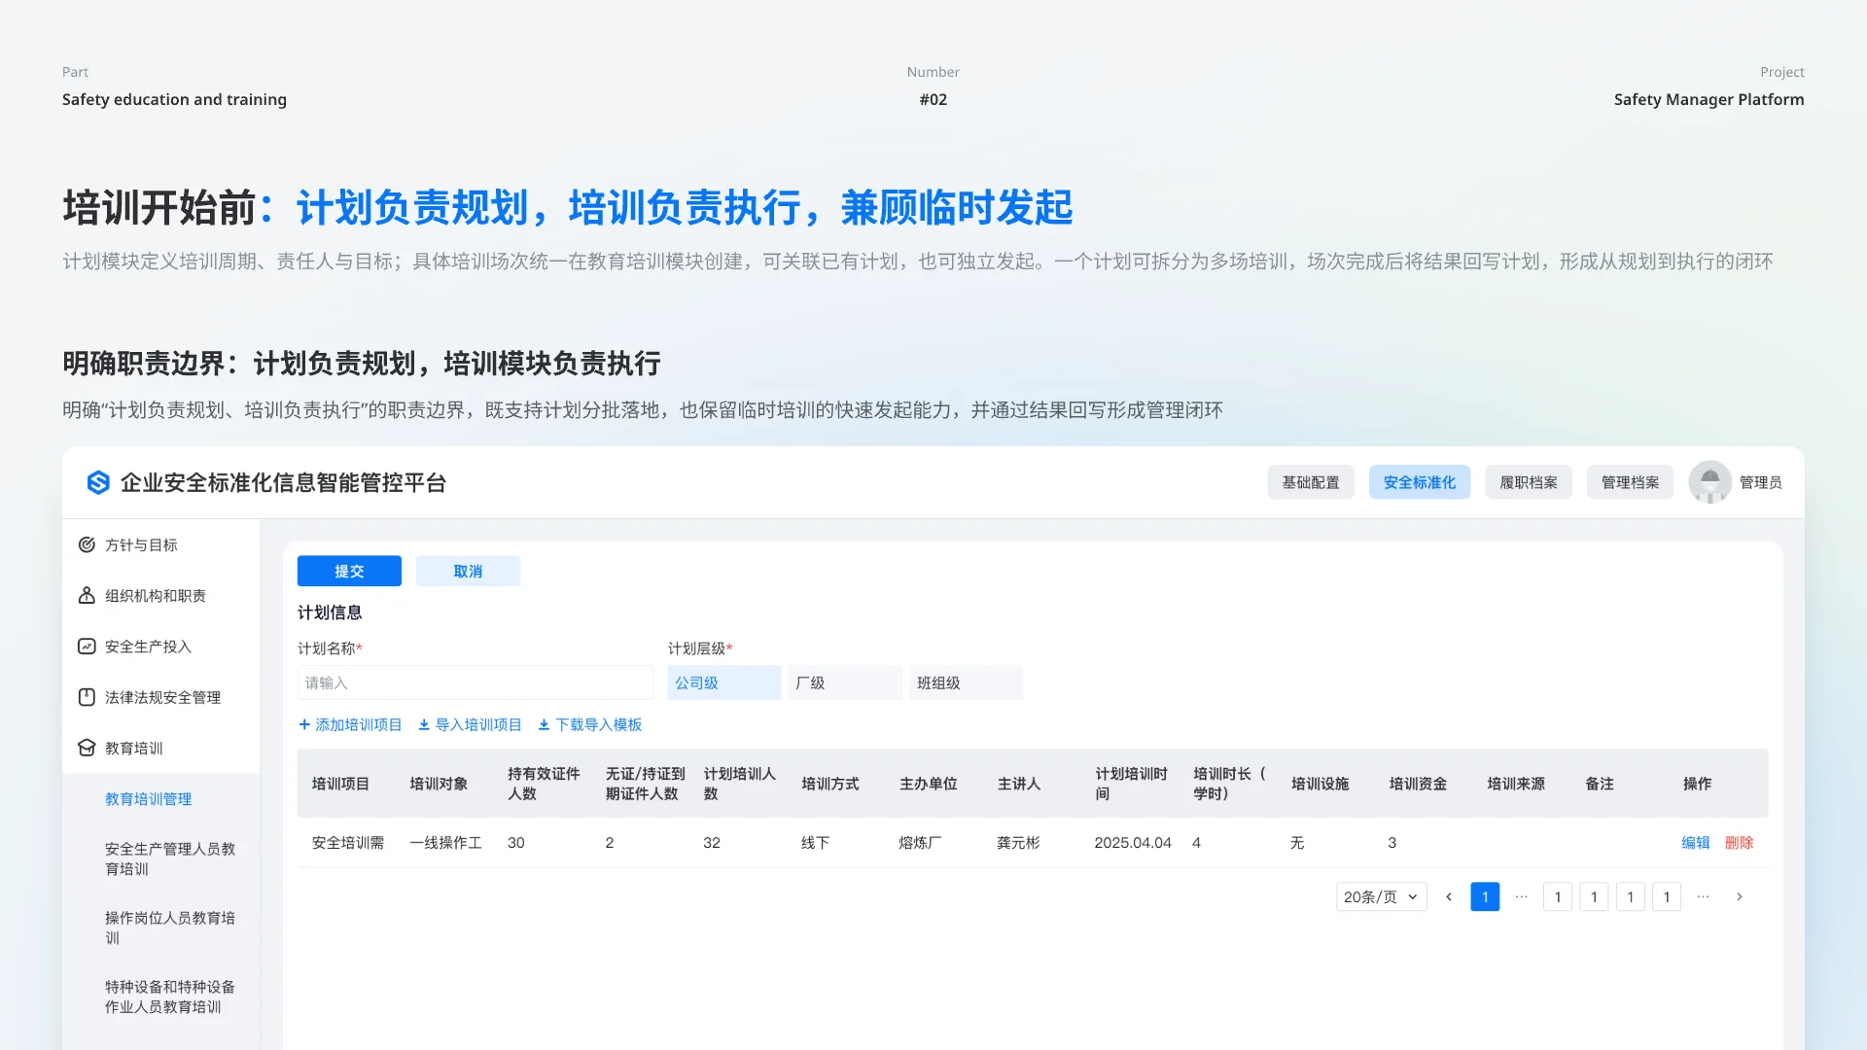The height and width of the screenshot is (1050, 1867).
Task: Click the 培训资金 column header
Action: (x=1418, y=783)
